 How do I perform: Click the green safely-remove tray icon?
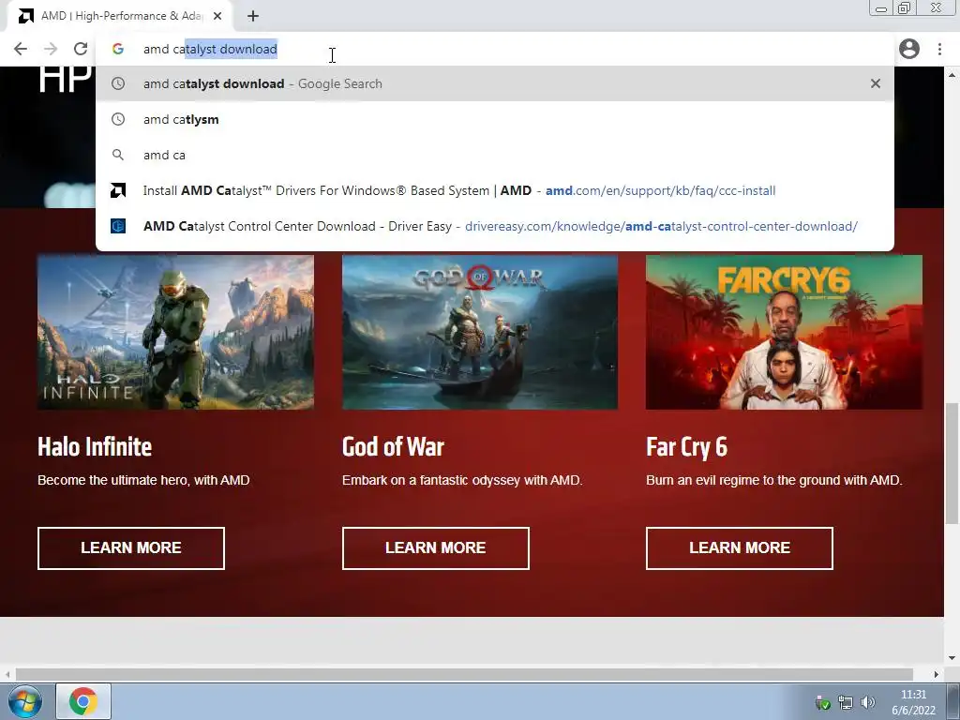tap(823, 703)
